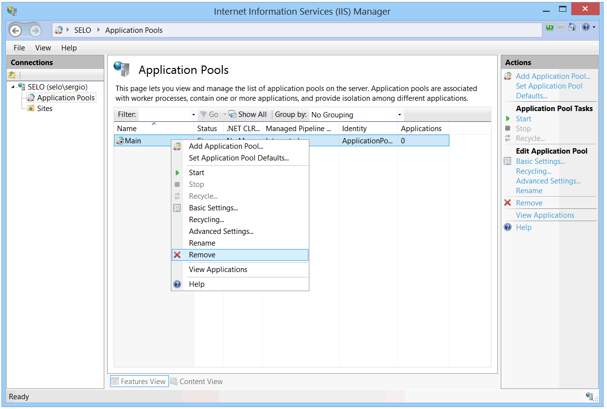Choose Advanced Settings from context menu
Screen dimensions: 607x409
click(x=240, y=231)
